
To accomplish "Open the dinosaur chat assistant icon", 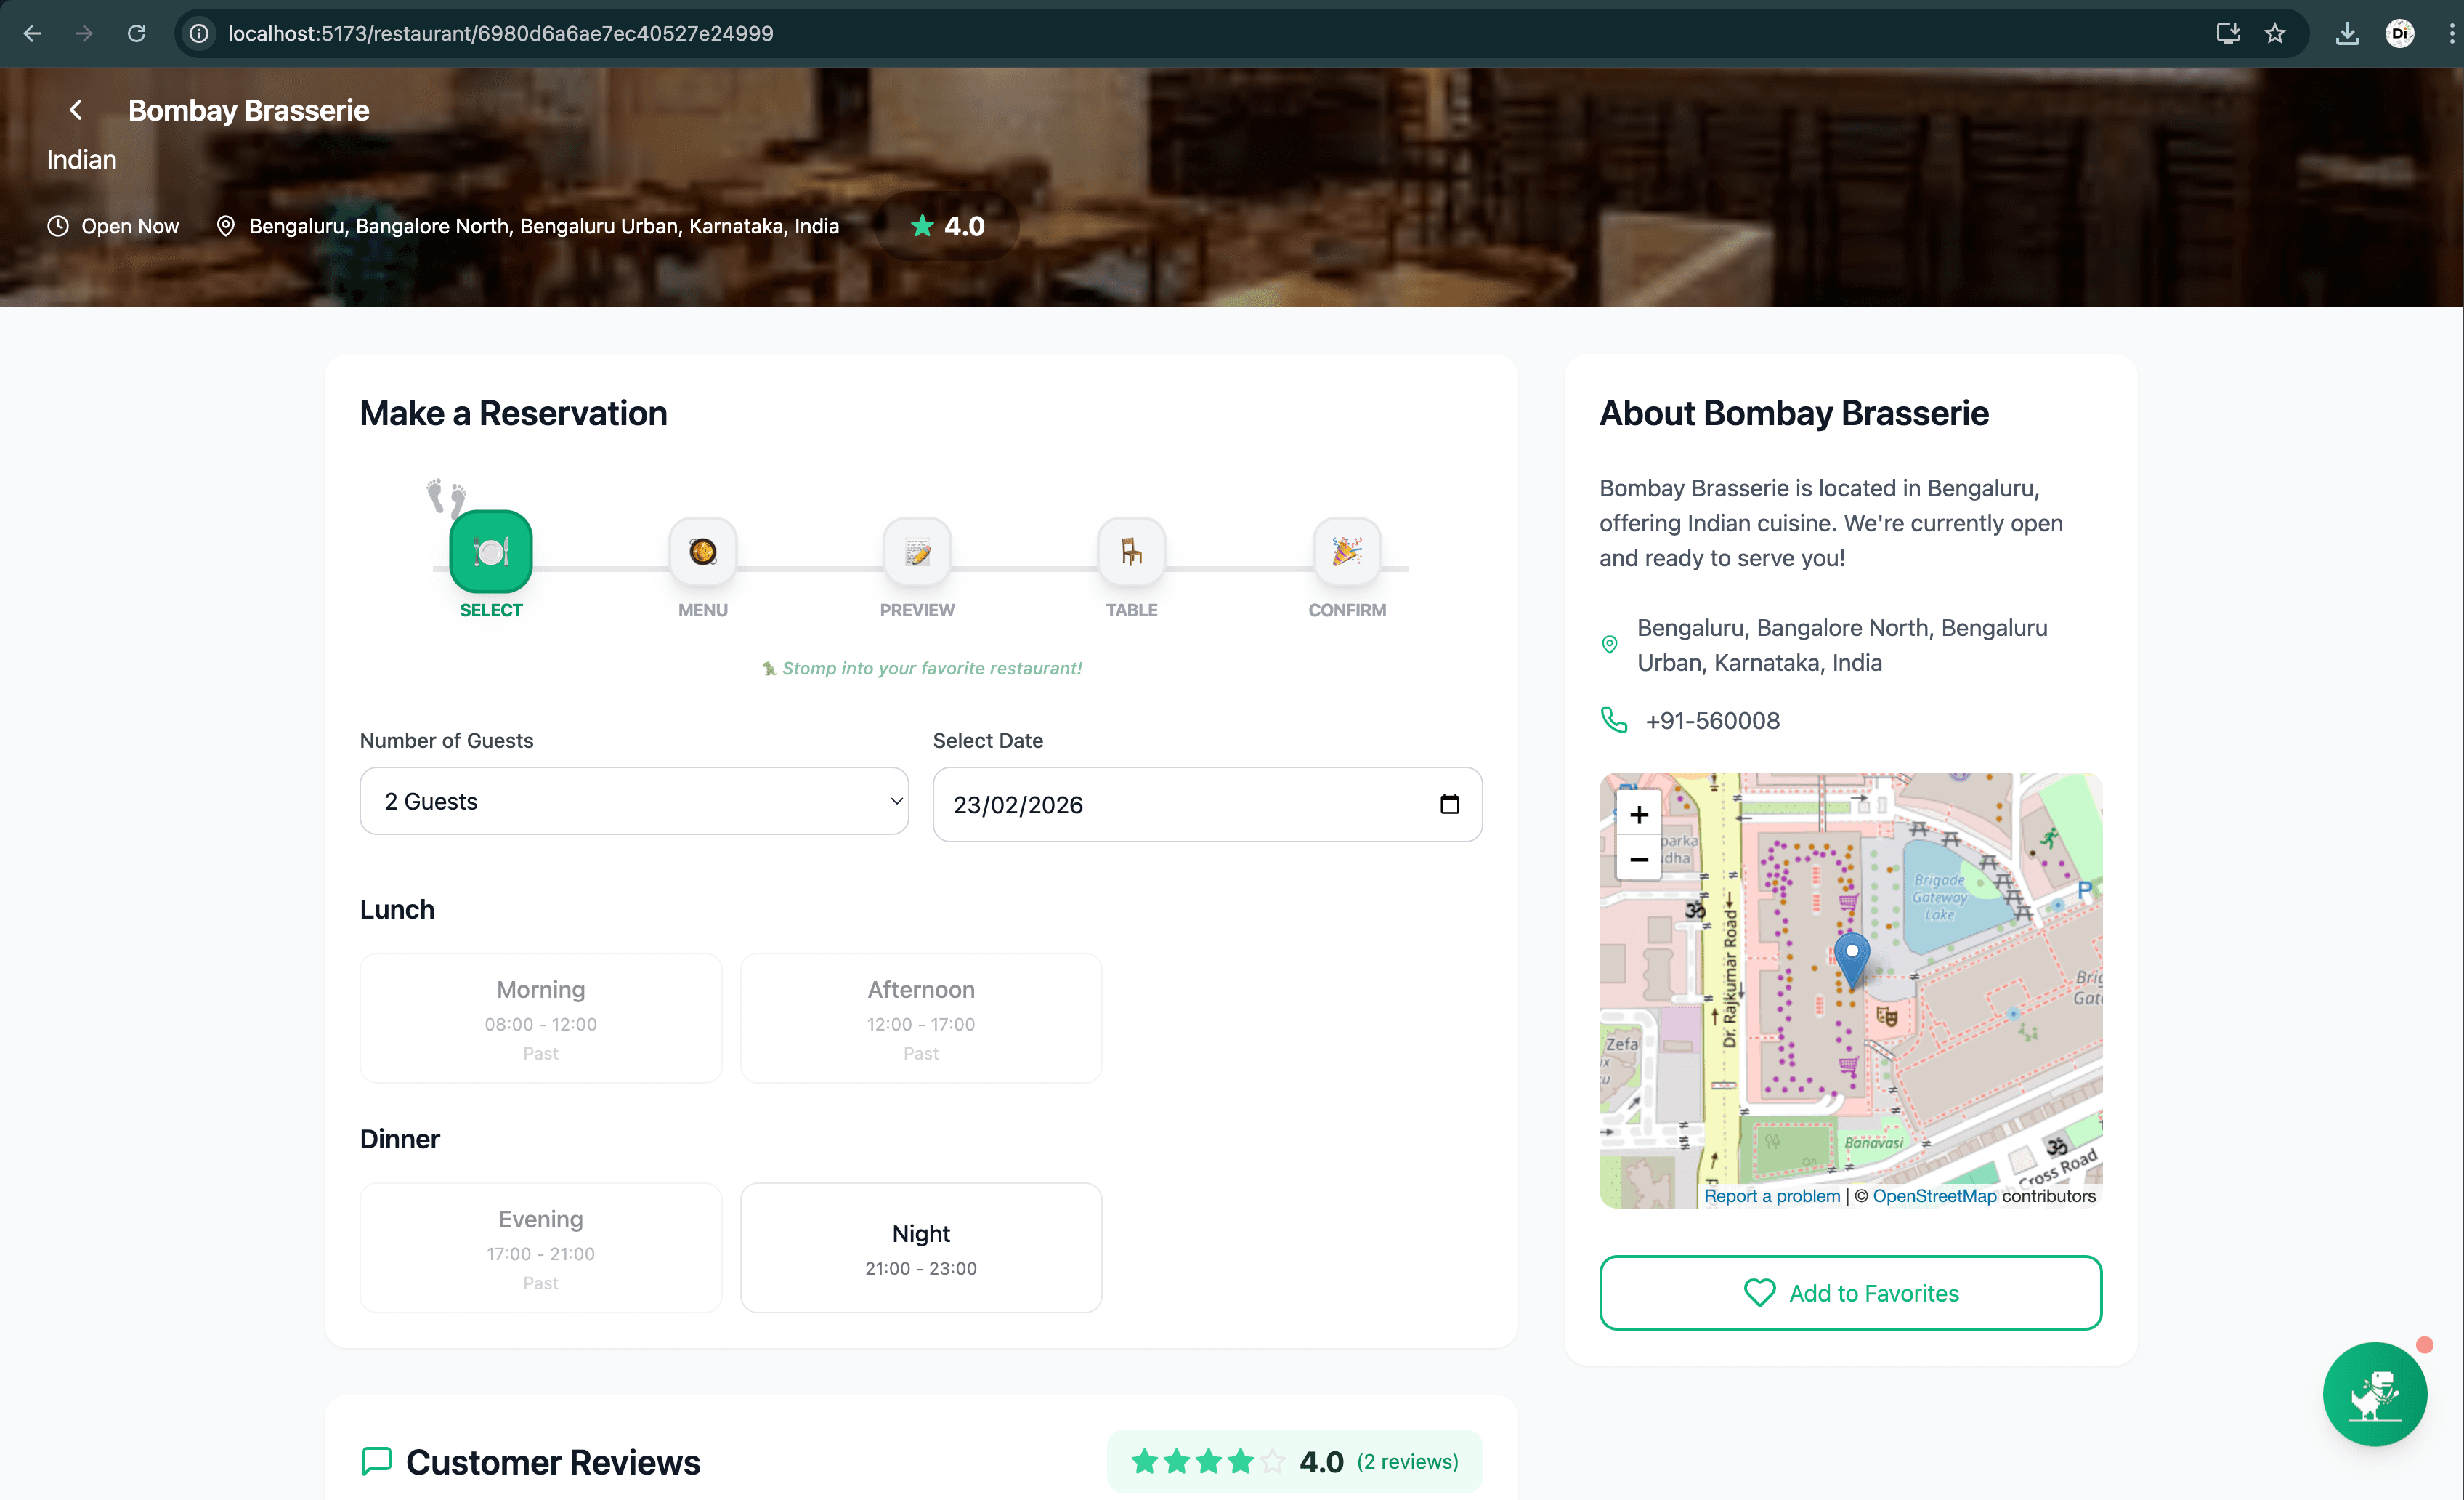I will coord(2375,1394).
